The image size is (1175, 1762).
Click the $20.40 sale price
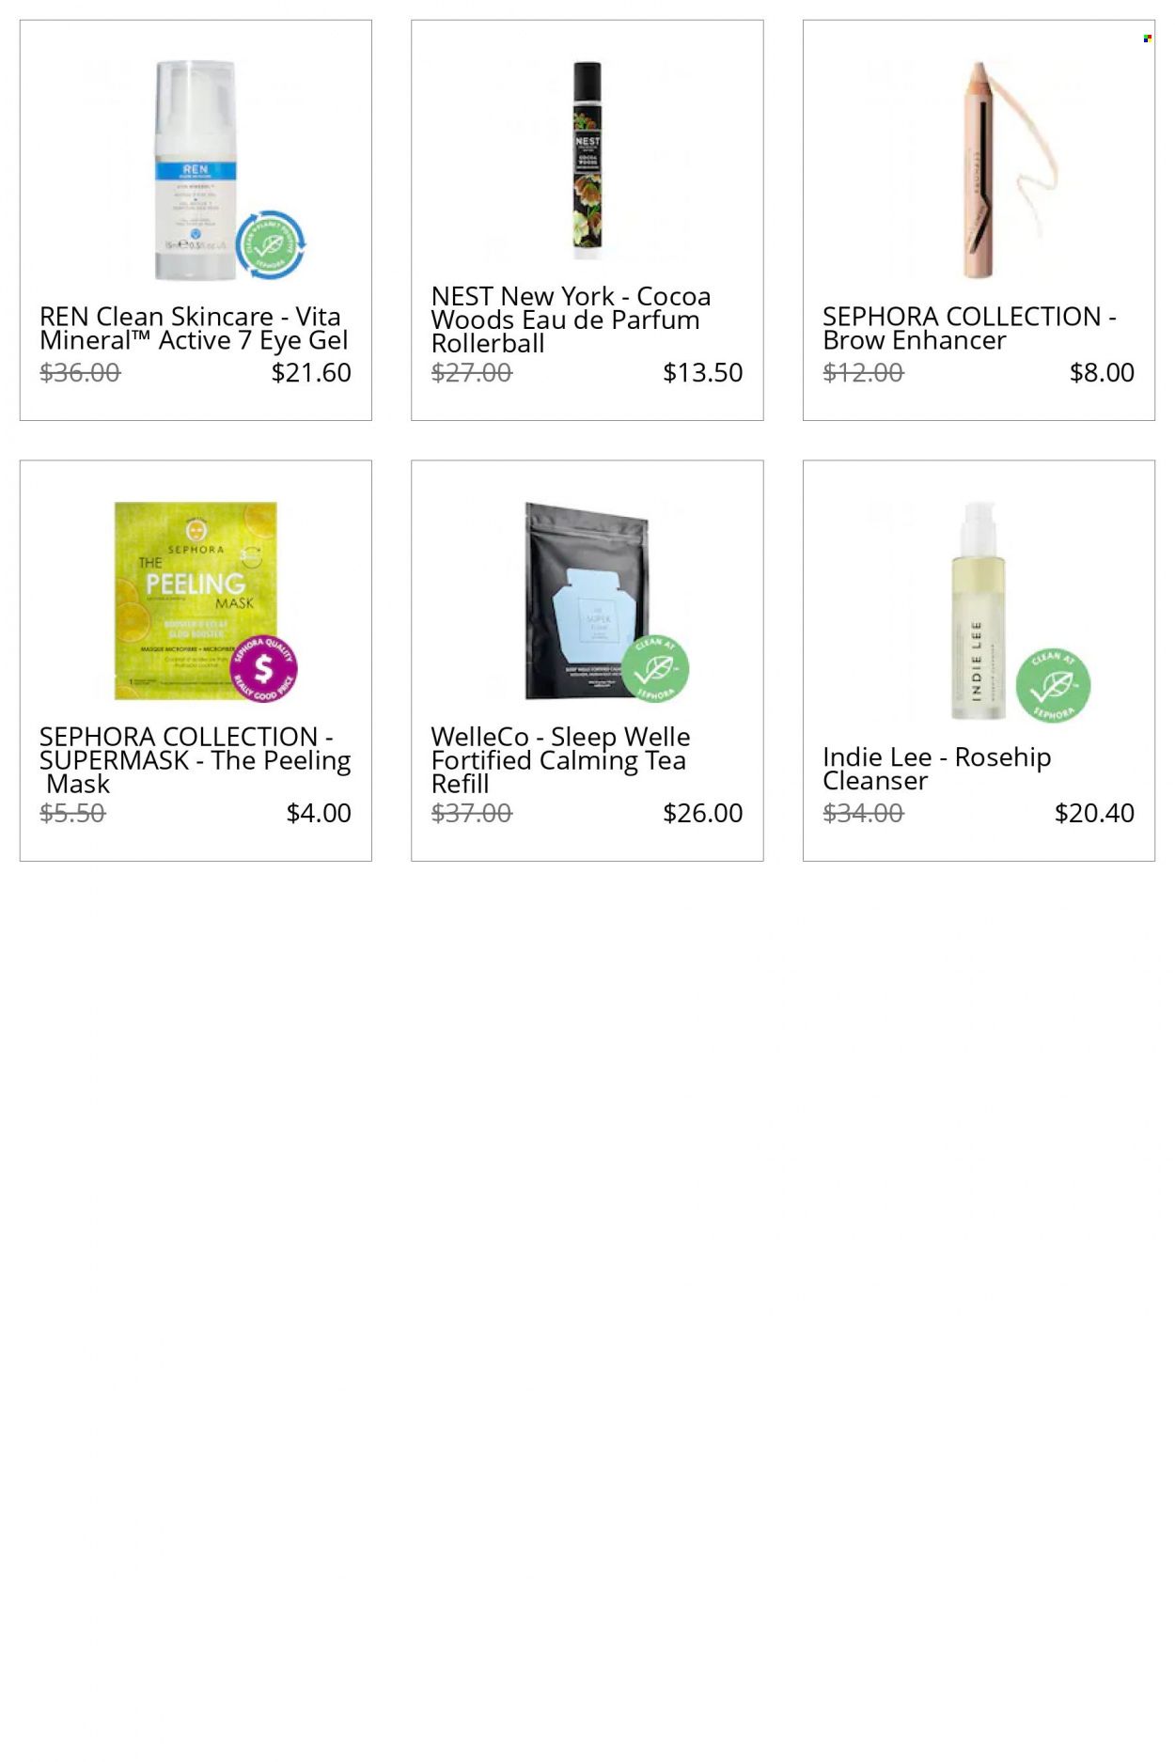point(1094,813)
